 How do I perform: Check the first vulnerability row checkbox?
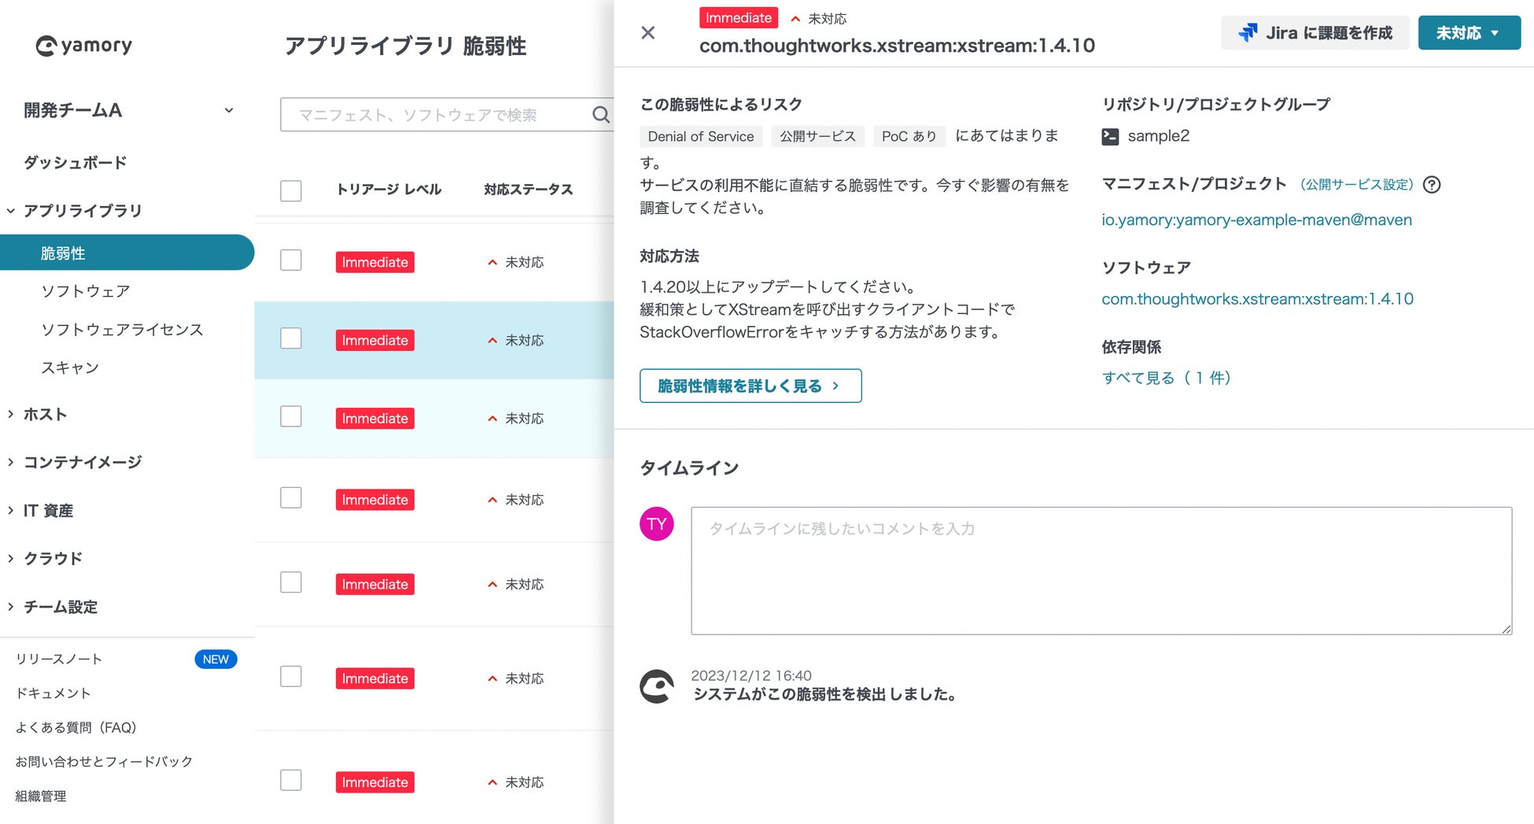(291, 261)
